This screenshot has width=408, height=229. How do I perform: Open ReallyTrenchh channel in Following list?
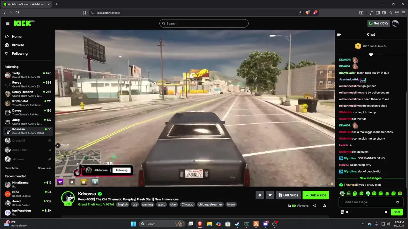pos(28,94)
